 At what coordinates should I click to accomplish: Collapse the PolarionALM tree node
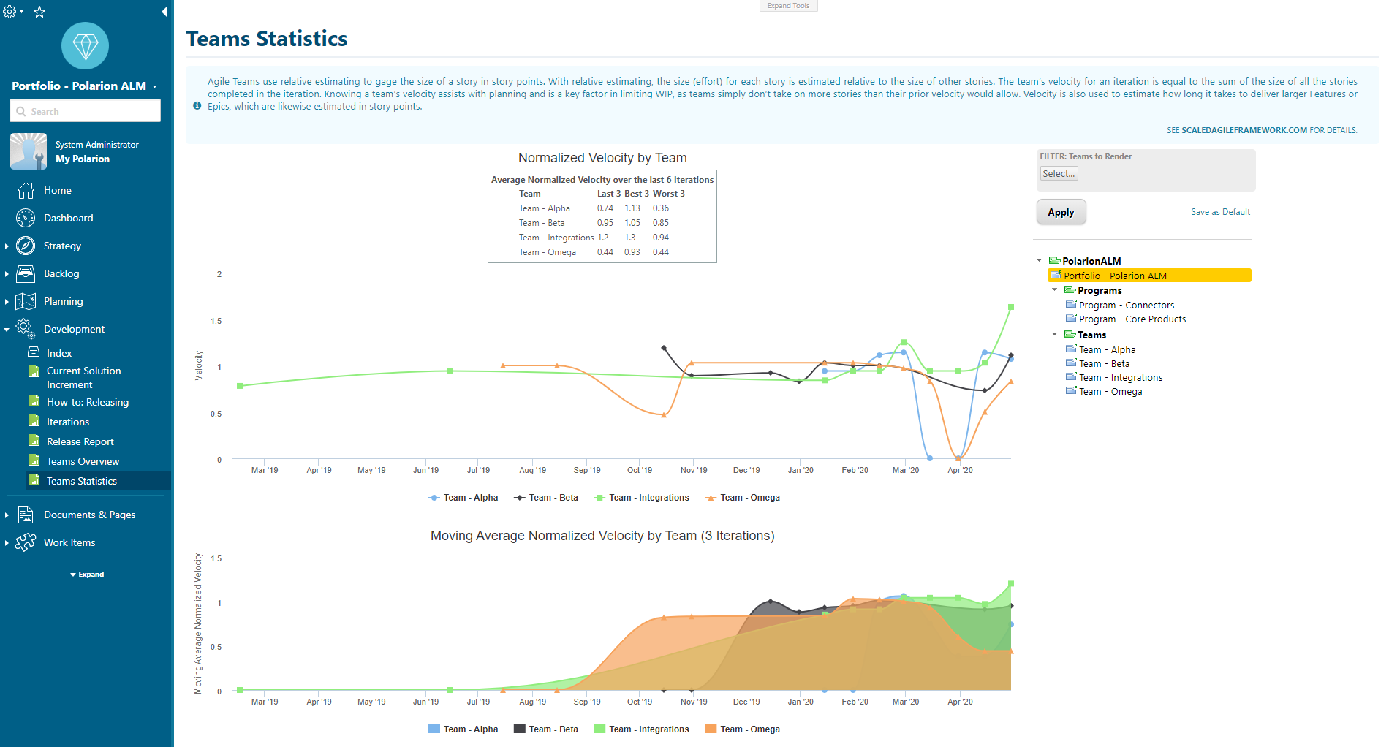click(1040, 260)
